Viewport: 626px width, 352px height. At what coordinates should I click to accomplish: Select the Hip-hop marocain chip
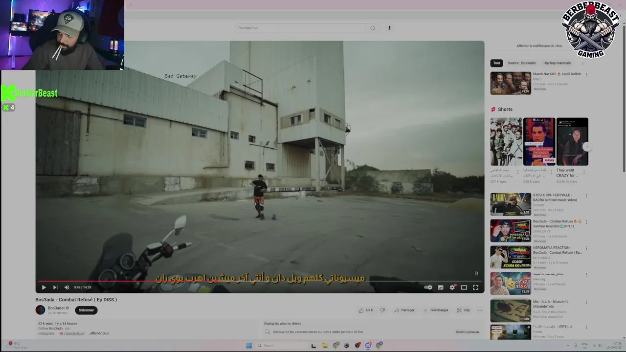pyautogui.click(x=557, y=63)
